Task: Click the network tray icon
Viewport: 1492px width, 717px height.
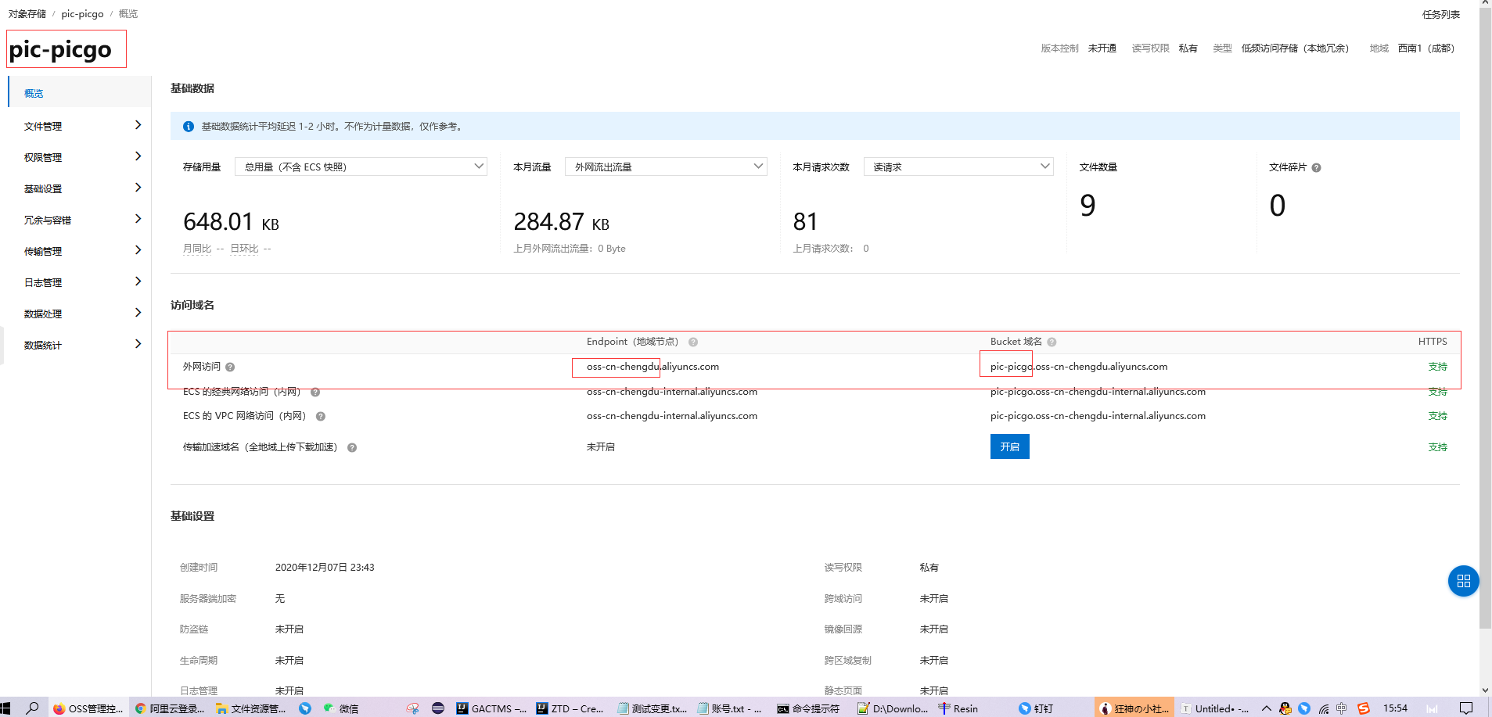Action: click(x=1324, y=708)
